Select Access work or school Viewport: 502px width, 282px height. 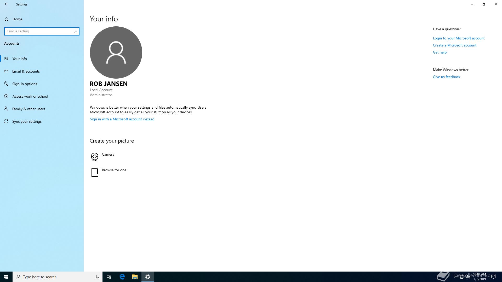[x=30, y=96]
